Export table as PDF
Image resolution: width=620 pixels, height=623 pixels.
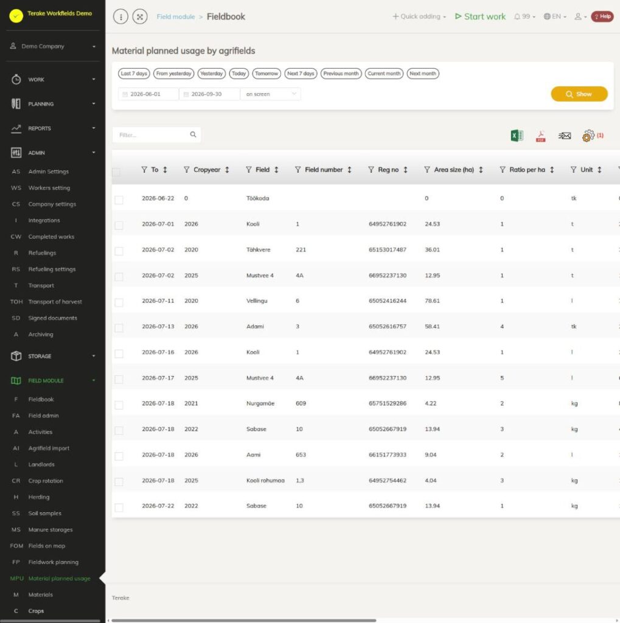pyautogui.click(x=540, y=136)
